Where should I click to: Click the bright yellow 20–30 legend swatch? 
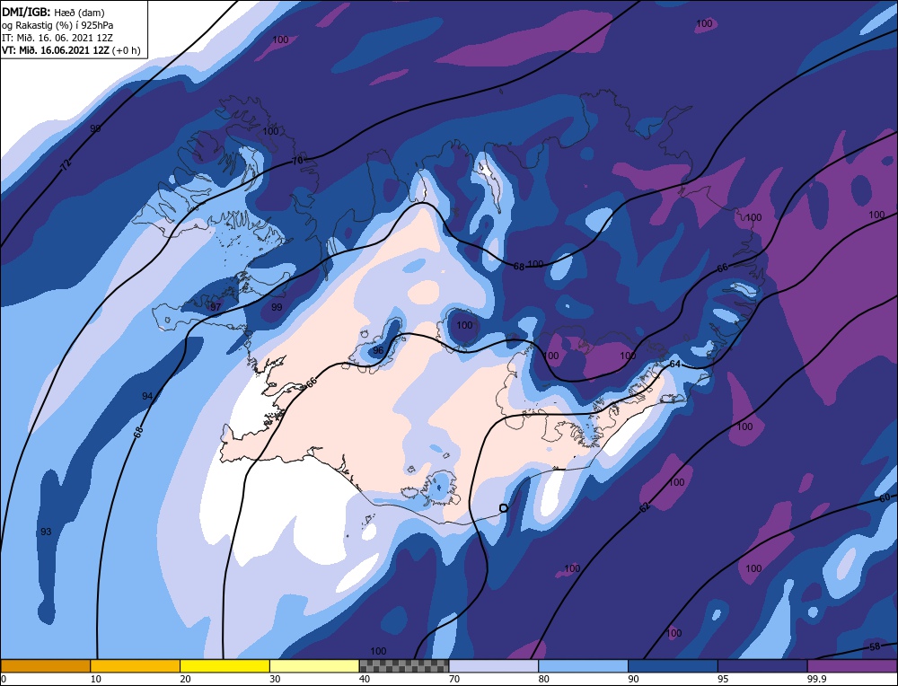[224, 665]
